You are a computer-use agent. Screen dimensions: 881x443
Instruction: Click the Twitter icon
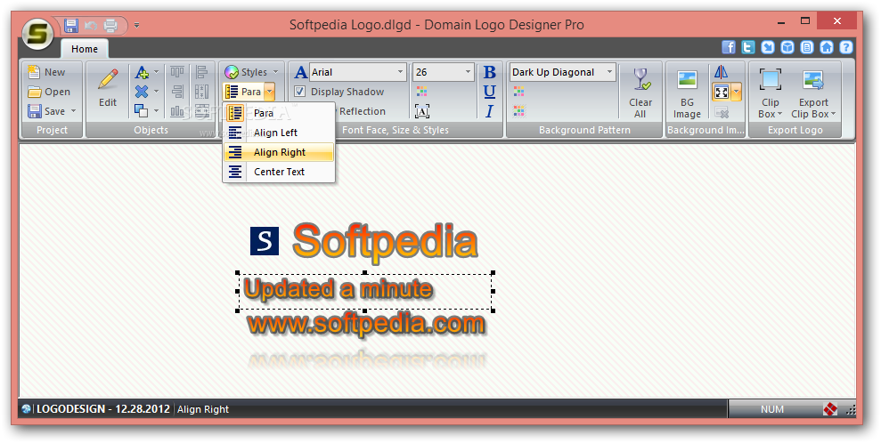[748, 47]
